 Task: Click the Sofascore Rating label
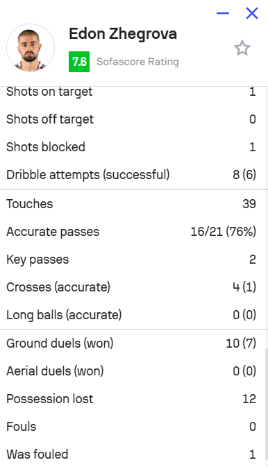137,62
